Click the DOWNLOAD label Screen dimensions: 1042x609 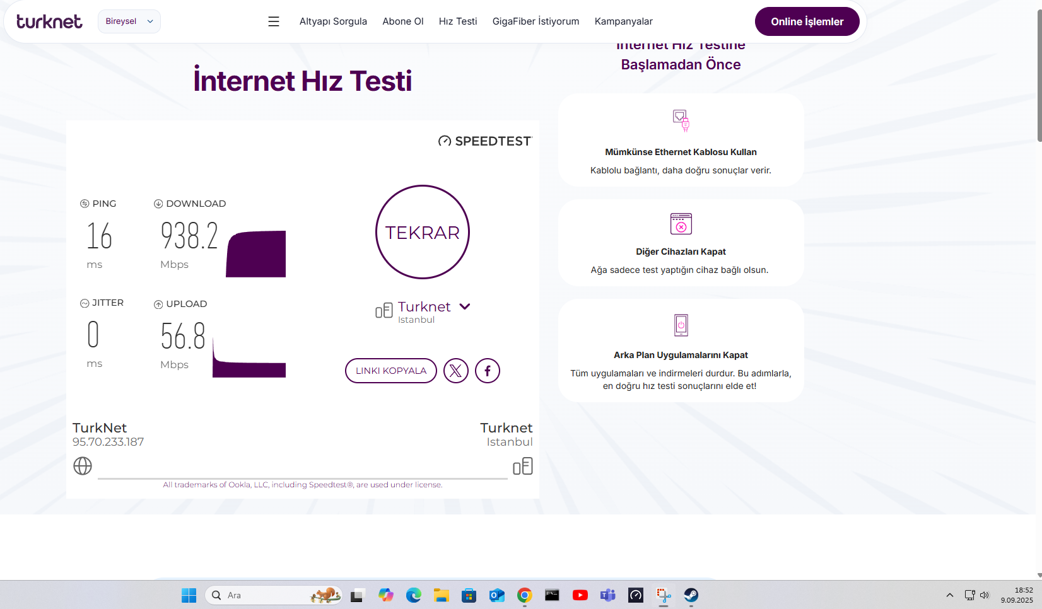[196, 204]
